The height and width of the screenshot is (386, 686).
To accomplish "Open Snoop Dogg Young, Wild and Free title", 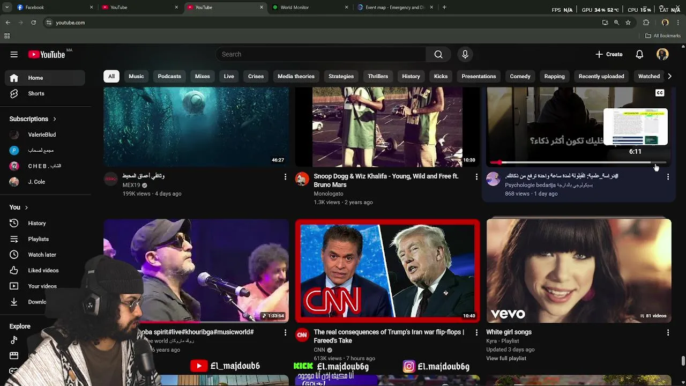I will tap(386, 180).
